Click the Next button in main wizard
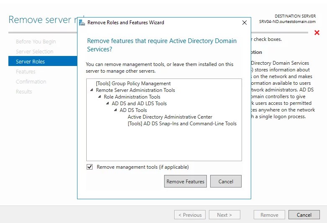The height and width of the screenshot is (223, 327). 224,215
